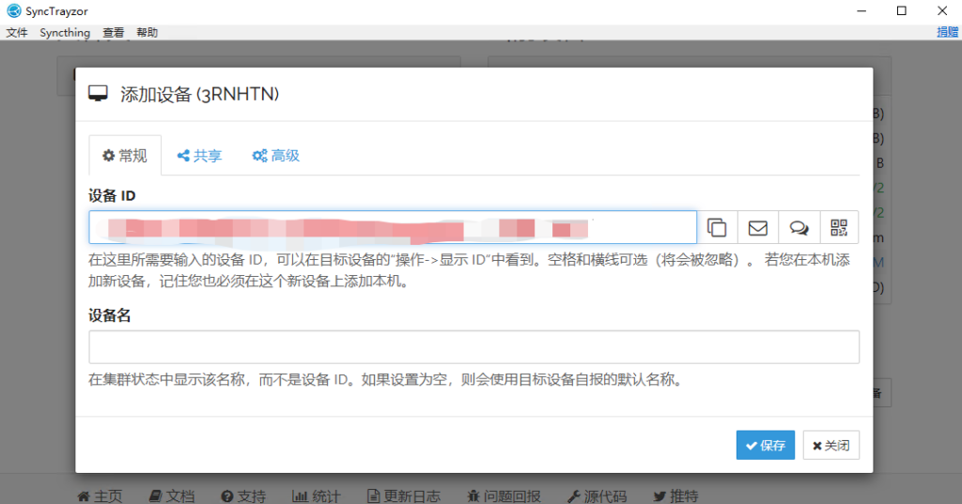The height and width of the screenshot is (504, 962).
Task: Open the 帮助 menu
Action: tap(147, 33)
